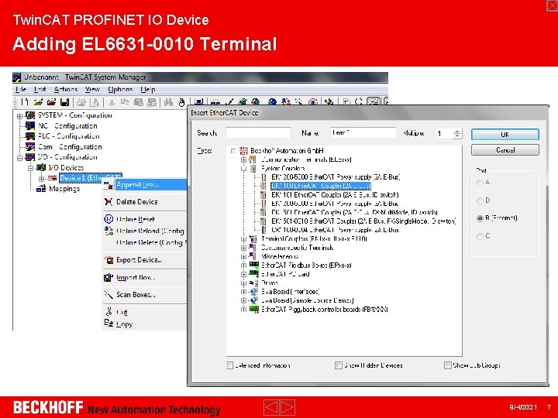Collapse the System Couplers group
The height and width of the screenshot is (418, 558).
click(243, 169)
